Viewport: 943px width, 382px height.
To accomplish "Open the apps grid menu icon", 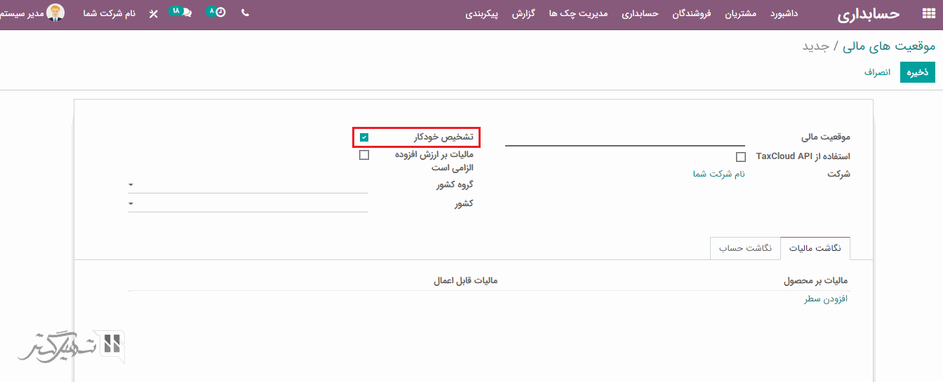I will [928, 14].
